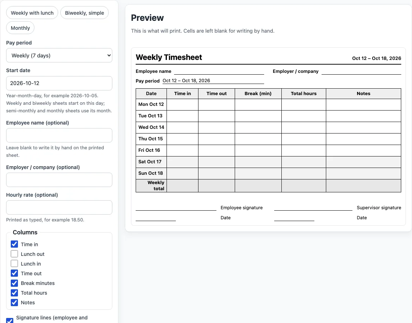Click the Tue Oct 13 date cell
Viewport: 412px width, 323px height.
coord(151,116)
